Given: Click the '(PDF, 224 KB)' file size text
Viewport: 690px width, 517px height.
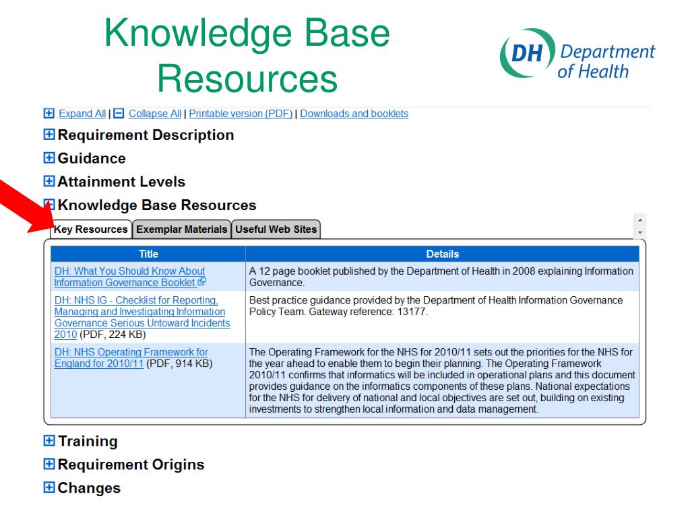Looking at the screenshot, I should click(x=113, y=335).
